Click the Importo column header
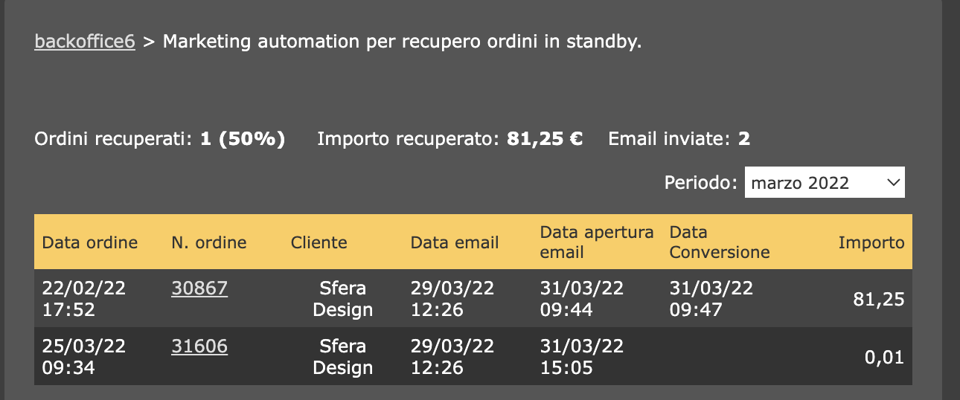The height and width of the screenshot is (400, 960). pyautogui.click(x=871, y=242)
